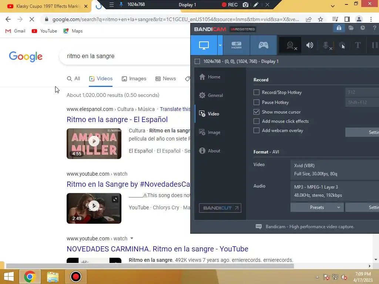This screenshot has height=284, width=379.
Task: Take a screenshot with camera icon
Action: pos(245,4)
